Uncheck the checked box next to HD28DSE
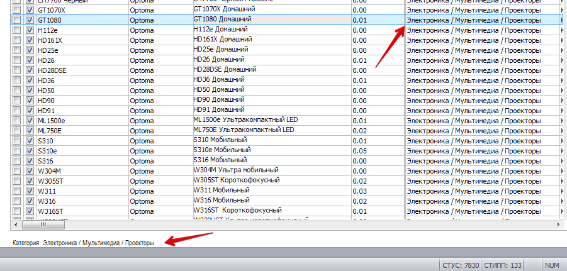Image resolution: width=567 pixels, height=271 pixels. [x=30, y=70]
